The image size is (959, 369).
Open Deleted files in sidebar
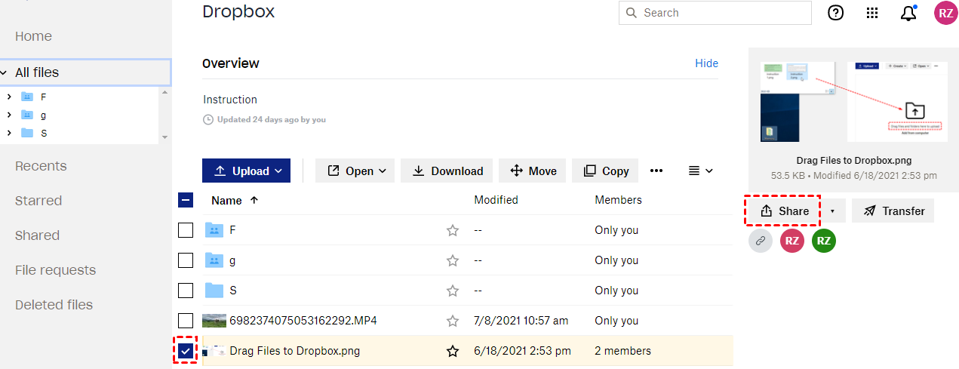(54, 305)
